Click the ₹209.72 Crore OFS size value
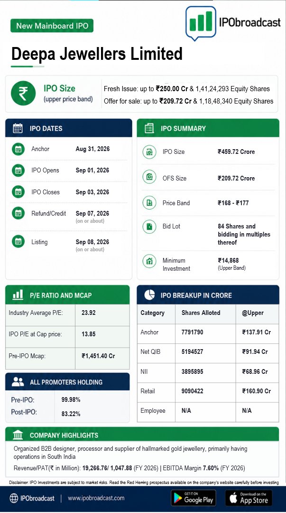This screenshot has width=286, height=513. click(236, 178)
